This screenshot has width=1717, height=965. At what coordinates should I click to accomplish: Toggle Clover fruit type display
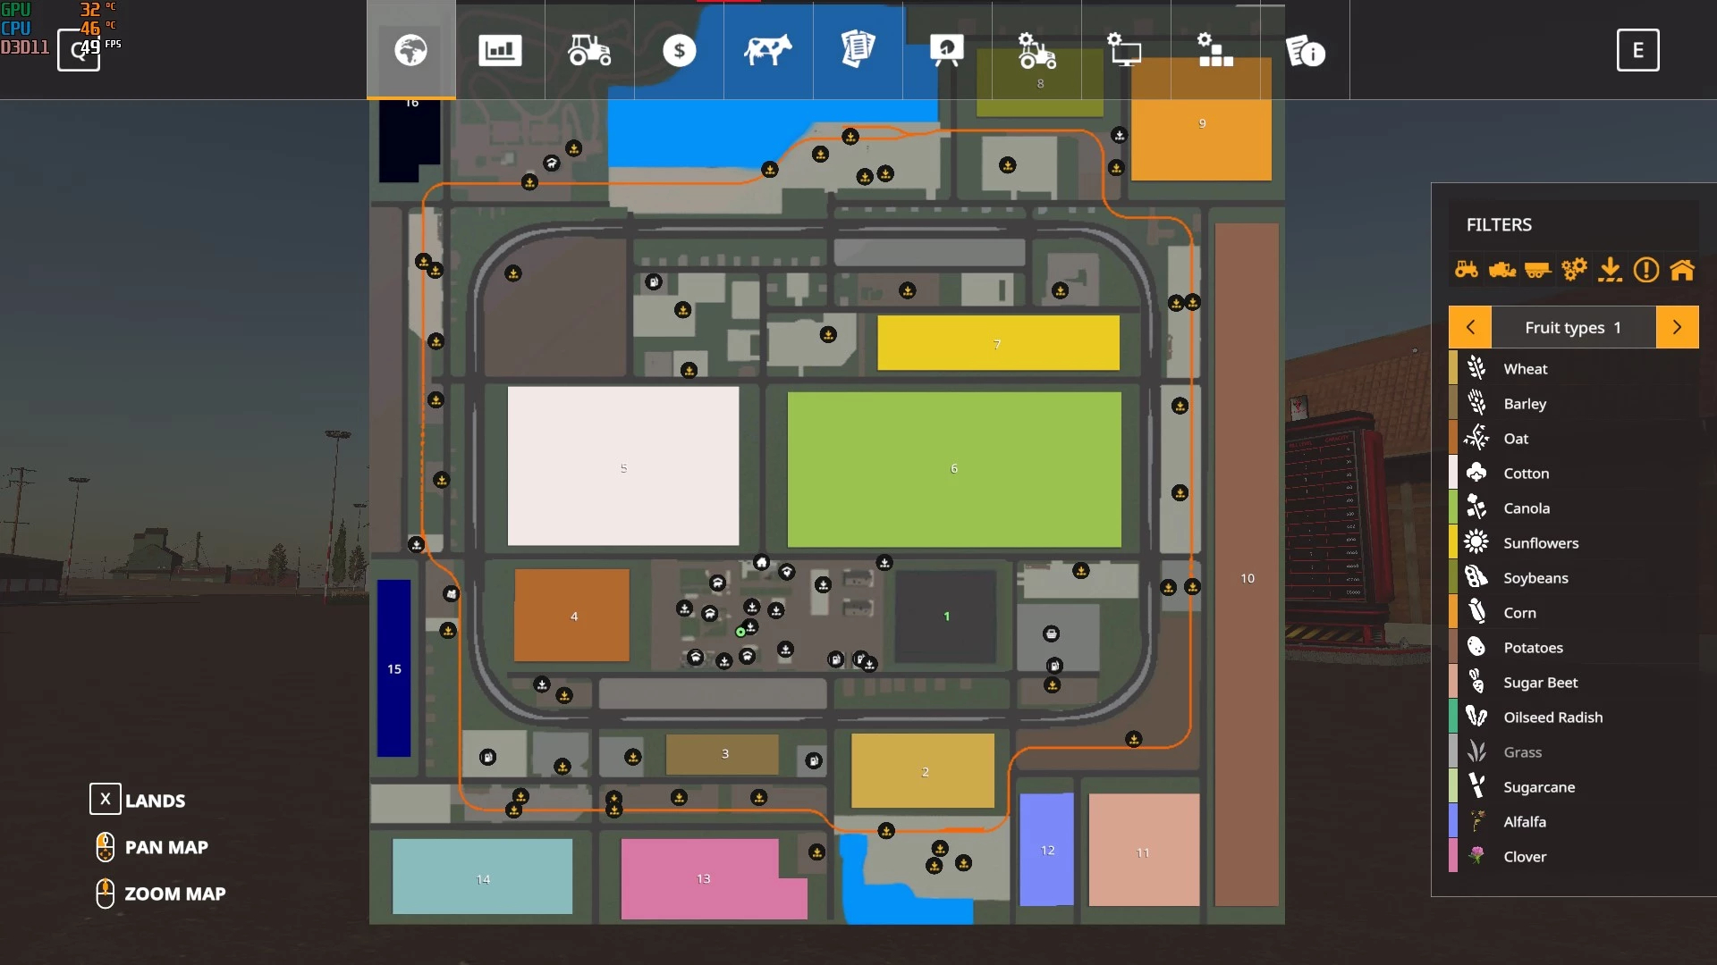tap(1574, 856)
